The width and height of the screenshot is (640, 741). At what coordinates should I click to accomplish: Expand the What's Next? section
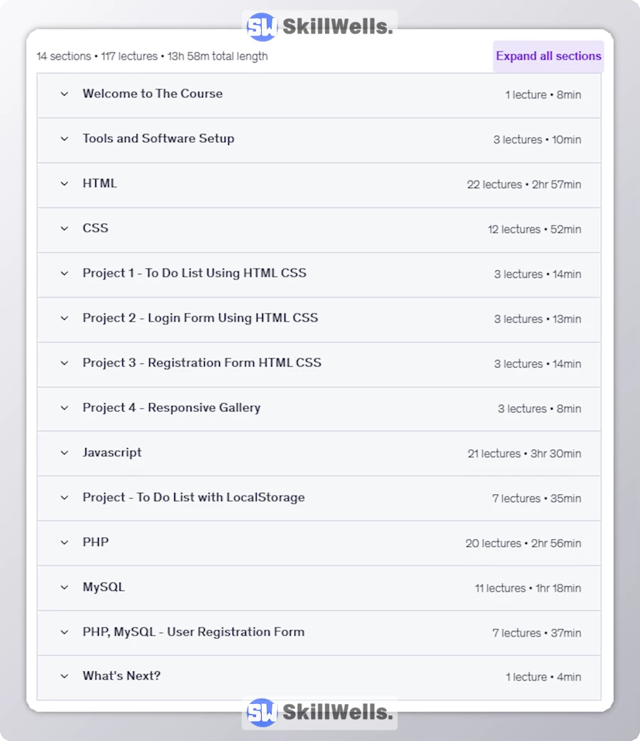(63, 676)
